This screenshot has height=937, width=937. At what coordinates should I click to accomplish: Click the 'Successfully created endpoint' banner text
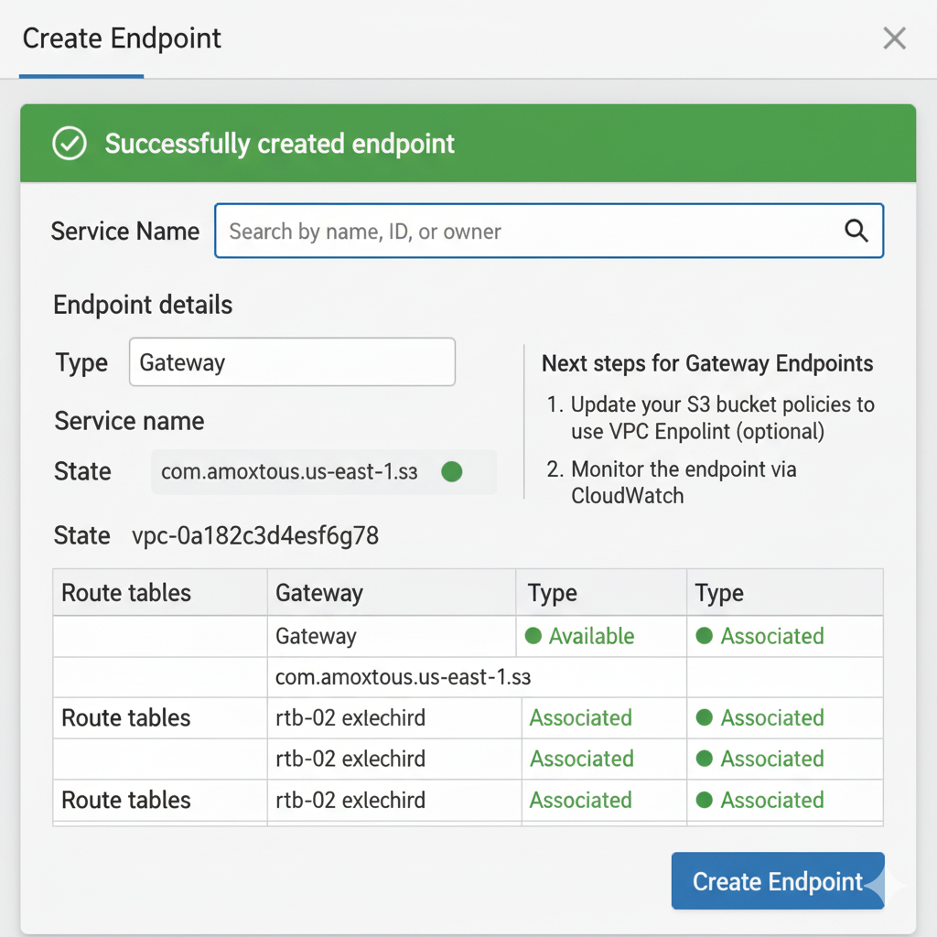(279, 144)
